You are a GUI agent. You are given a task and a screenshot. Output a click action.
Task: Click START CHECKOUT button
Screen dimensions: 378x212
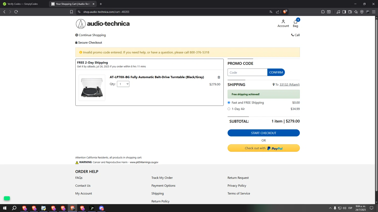[264, 133]
